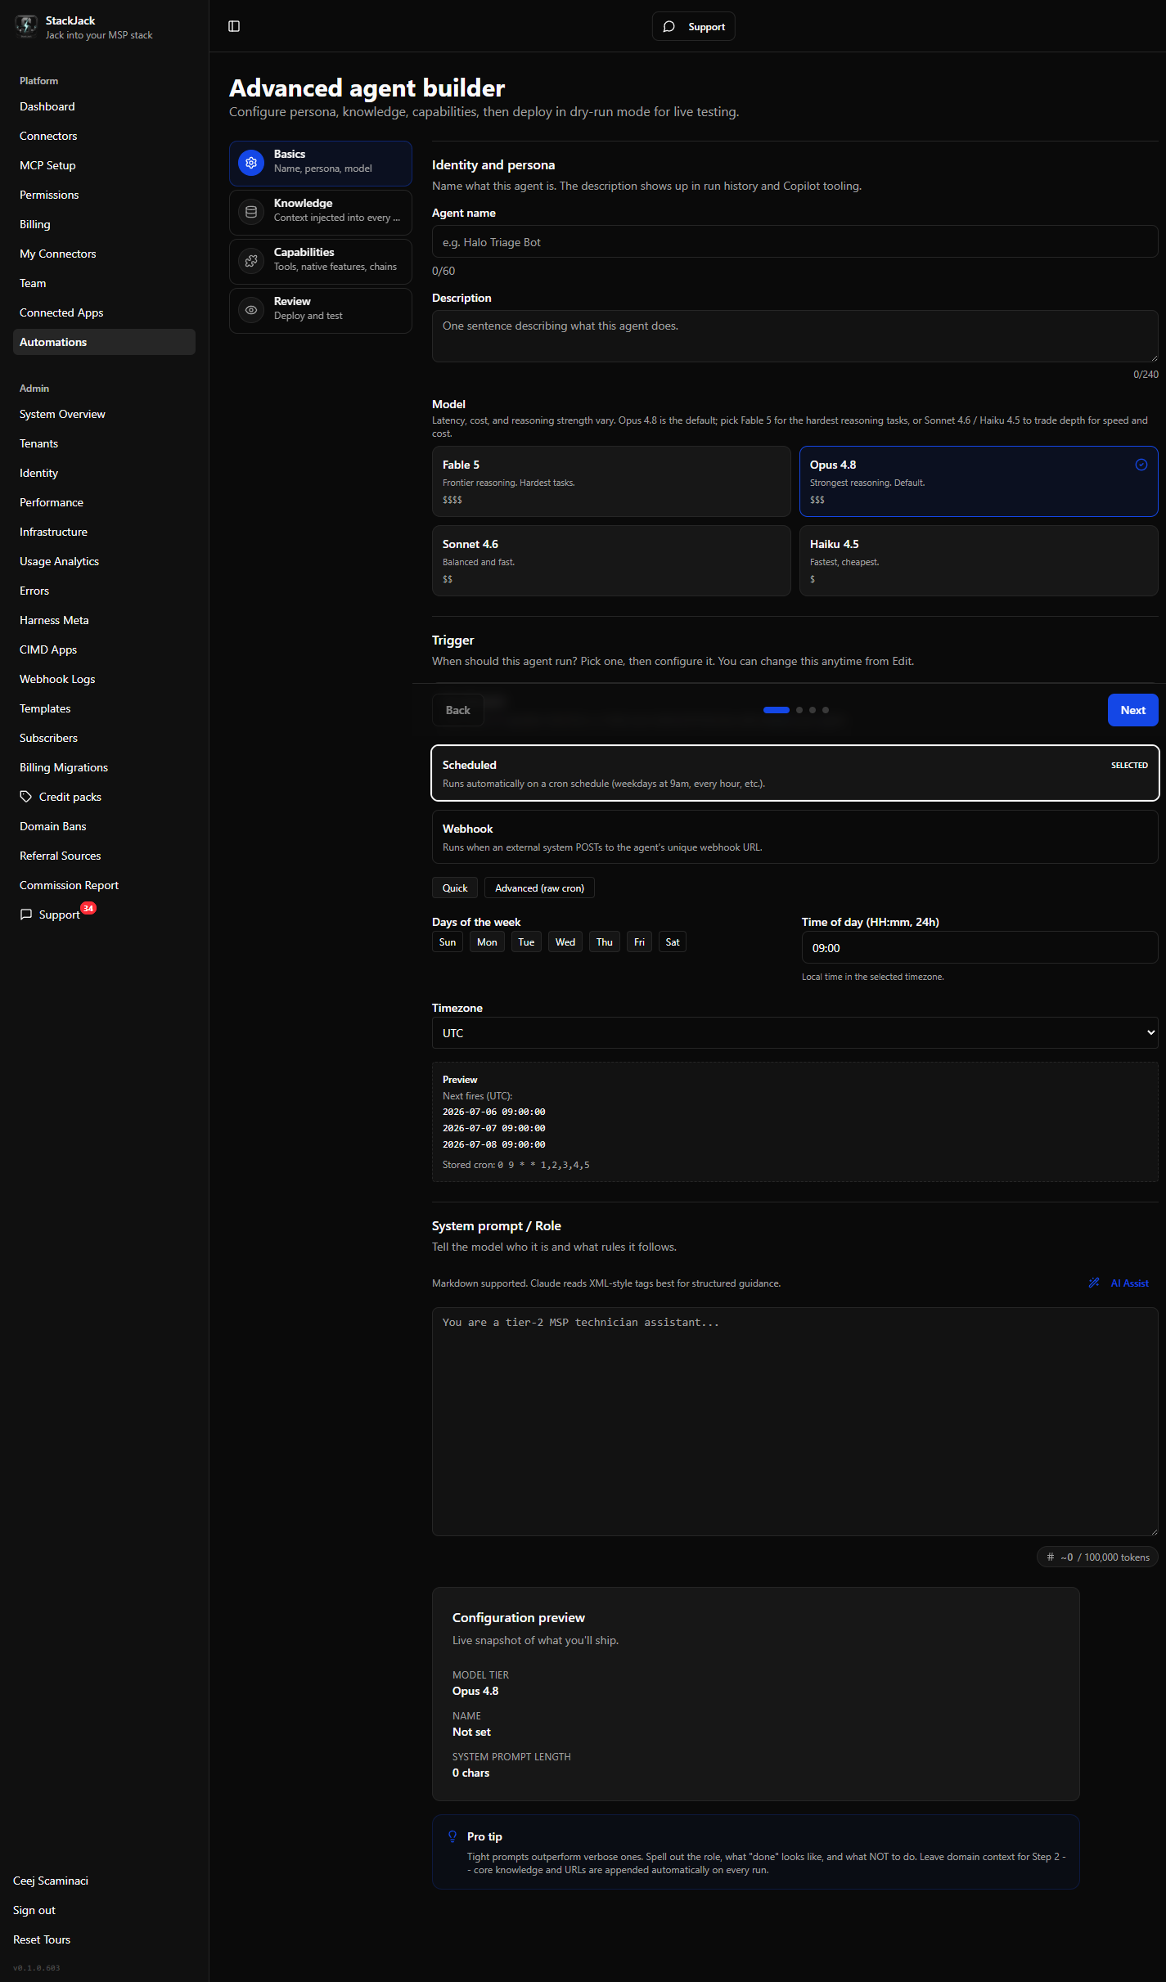Choose the Webhook trigger option
1166x1982 pixels.
point(795,837)
